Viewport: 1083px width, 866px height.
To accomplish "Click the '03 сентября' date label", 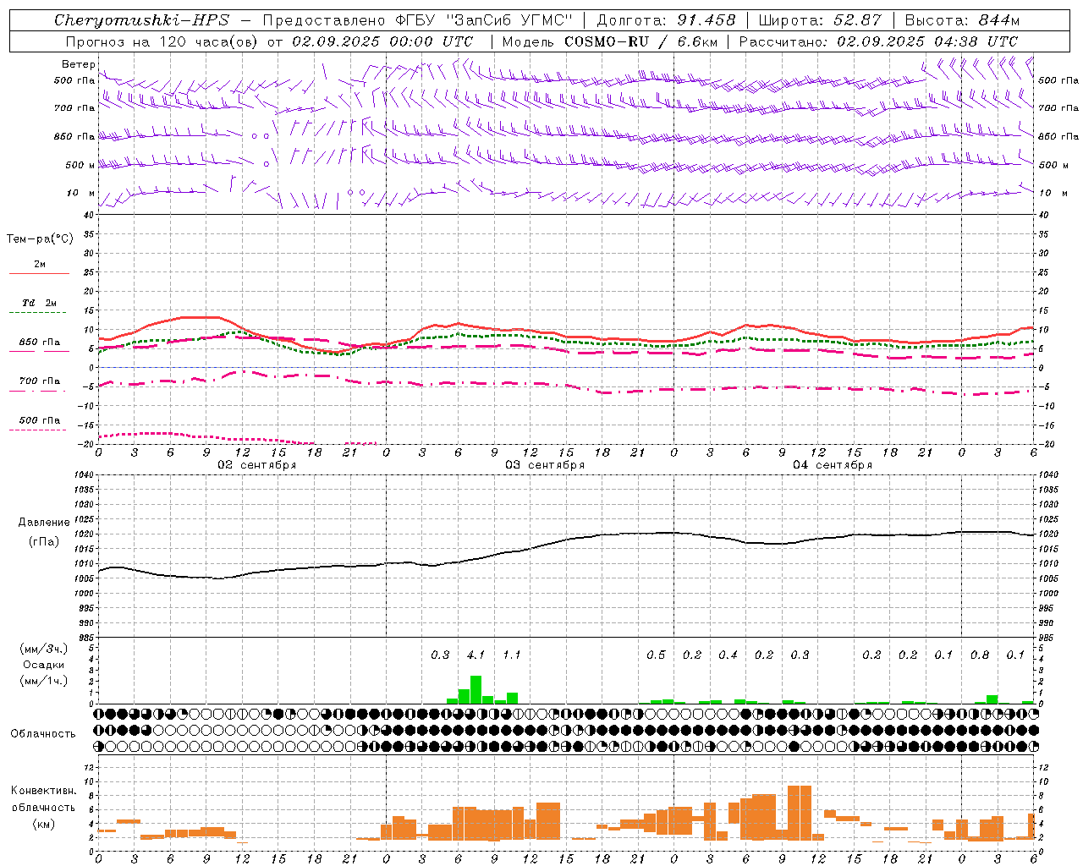I will coord(545,465).
